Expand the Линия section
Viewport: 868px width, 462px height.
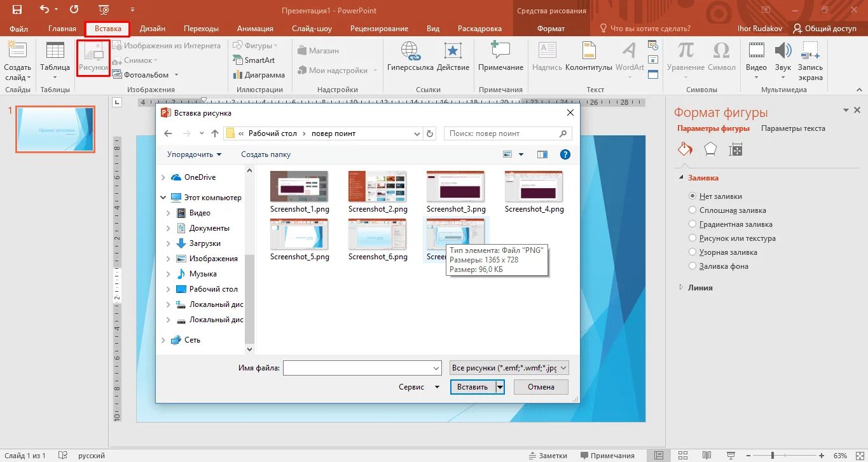682,288
